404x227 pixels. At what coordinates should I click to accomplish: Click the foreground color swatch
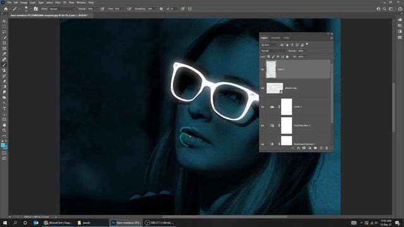(x=3, y=145)
